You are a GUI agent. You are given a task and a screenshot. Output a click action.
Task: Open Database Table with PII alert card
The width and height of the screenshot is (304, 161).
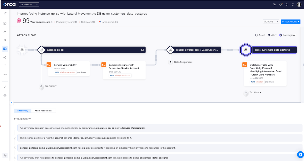[265, 73]
